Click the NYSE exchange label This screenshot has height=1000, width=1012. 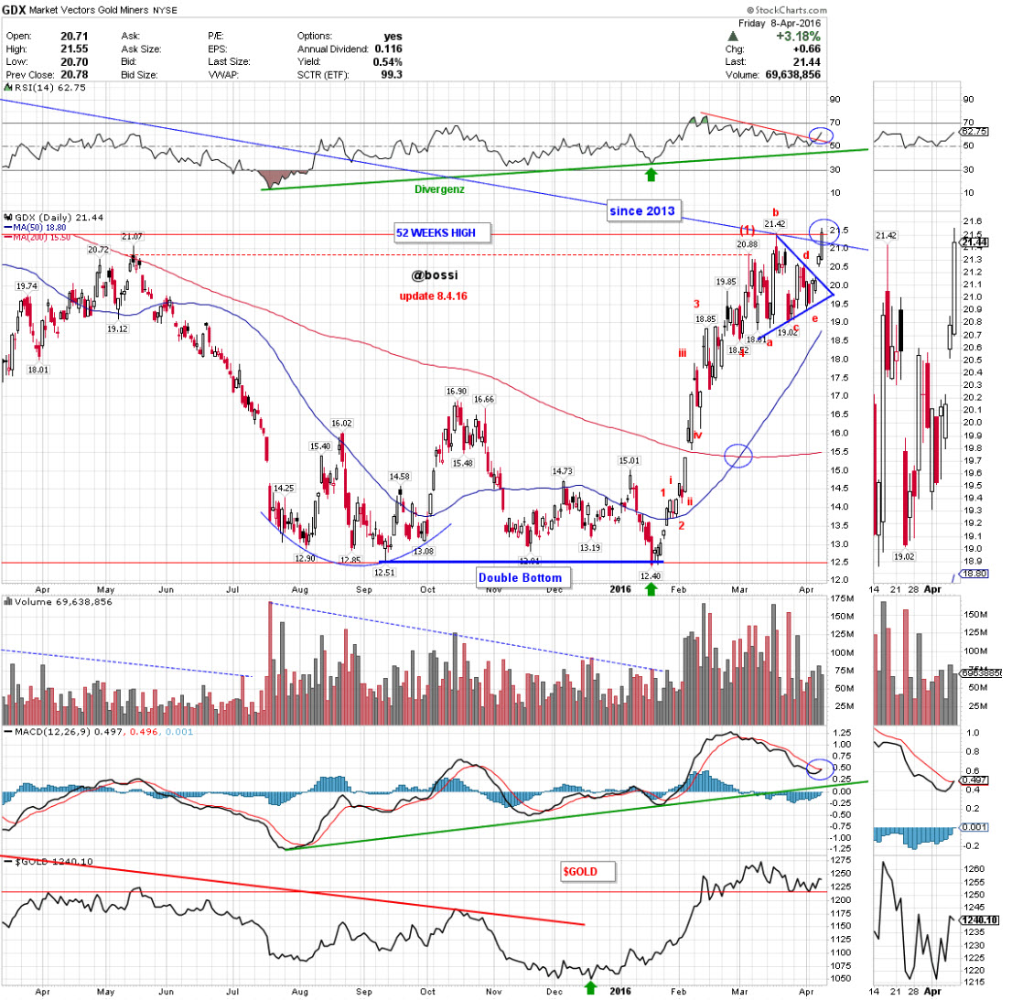click(166, 10)
